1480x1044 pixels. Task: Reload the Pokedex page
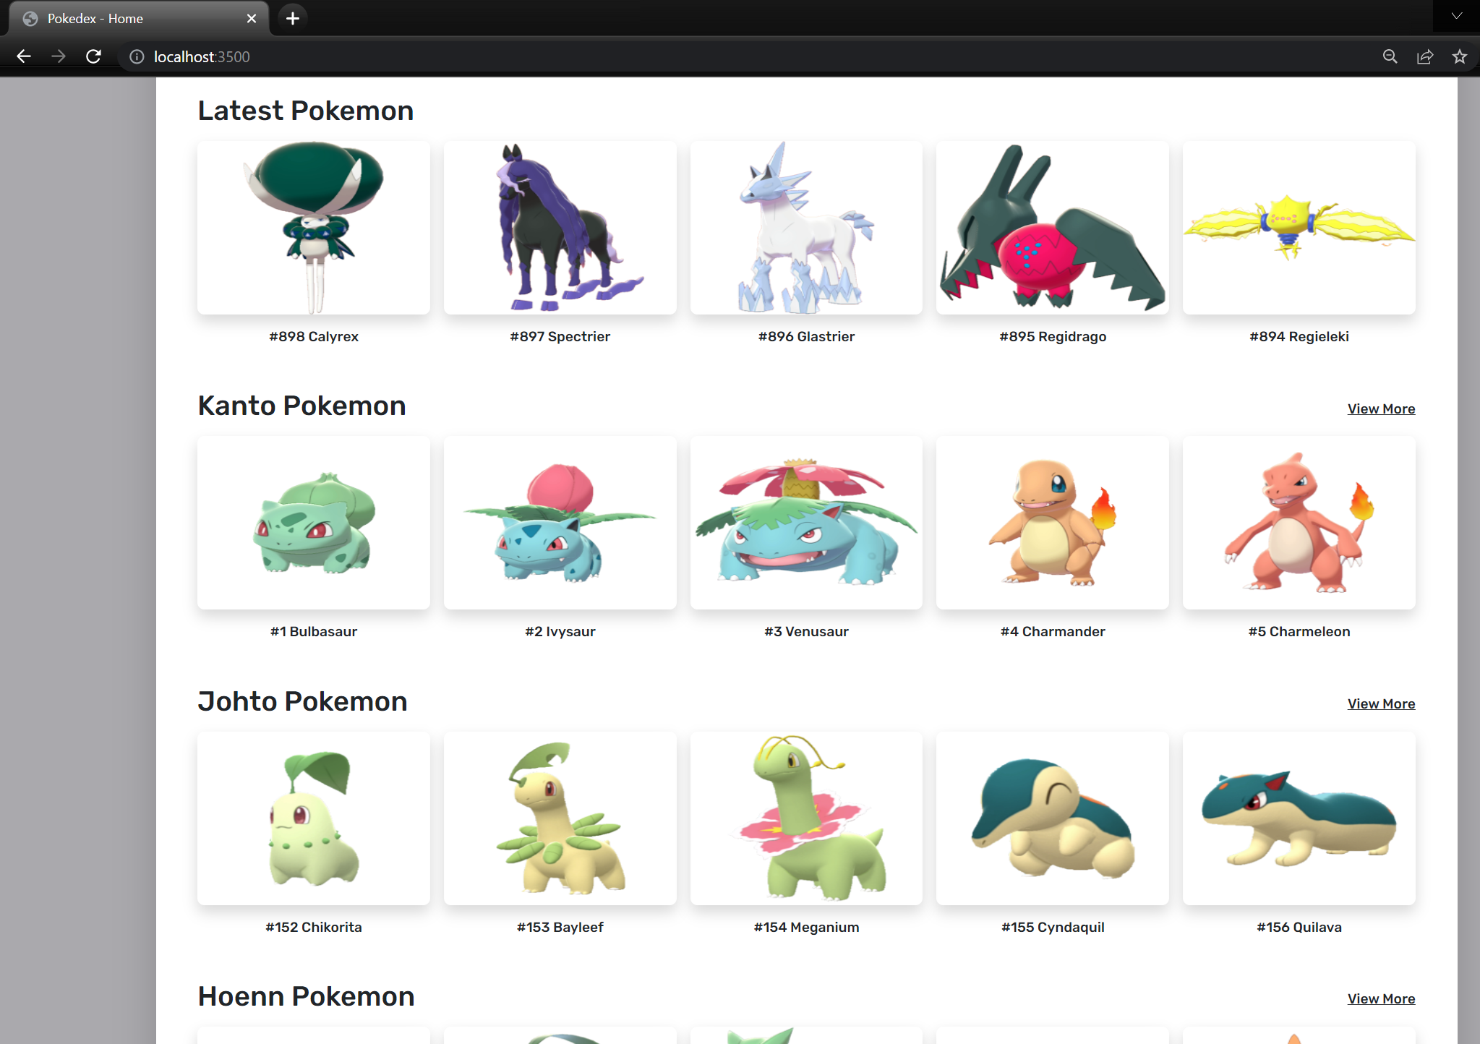93,56
